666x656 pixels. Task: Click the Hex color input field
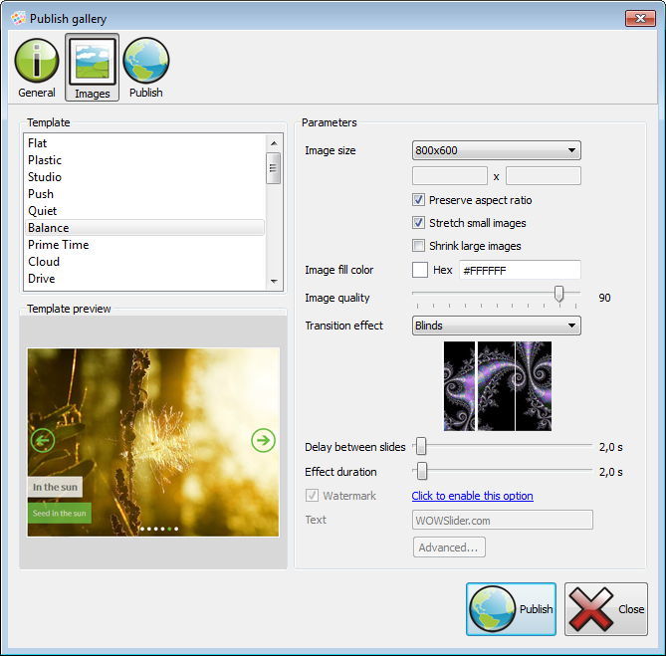point(520,270)
